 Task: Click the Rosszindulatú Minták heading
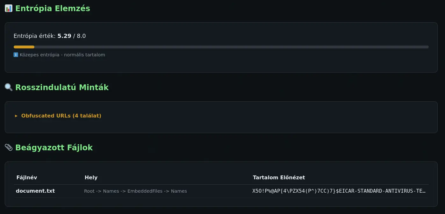62,87
